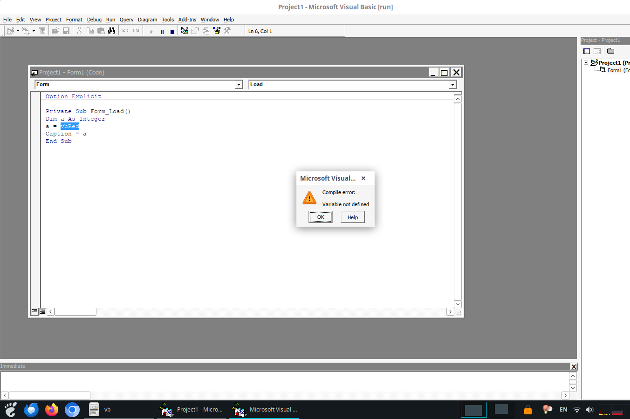Screen dimensions: 630x419
Task: Toggle Procedure View button in code window
Action: tap(34, 311)
